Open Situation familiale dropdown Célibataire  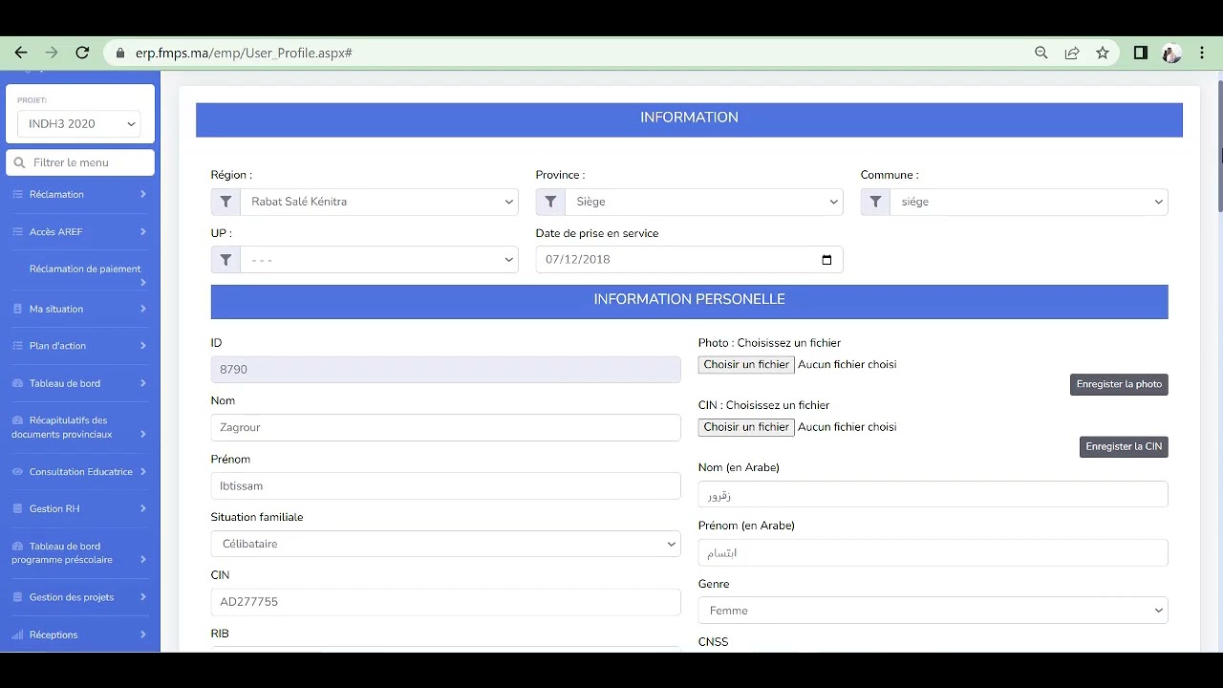point(445,544)
